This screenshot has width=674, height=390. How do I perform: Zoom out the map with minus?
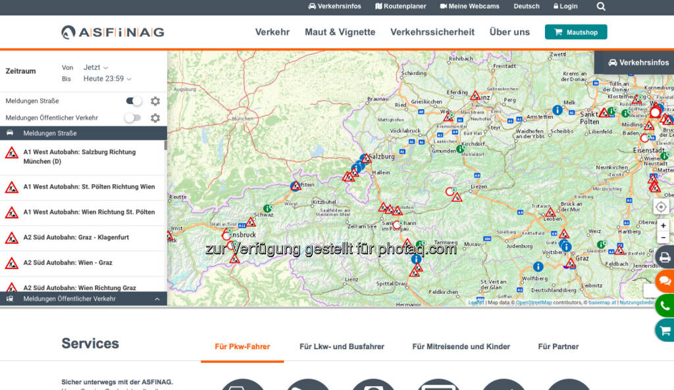663,237
